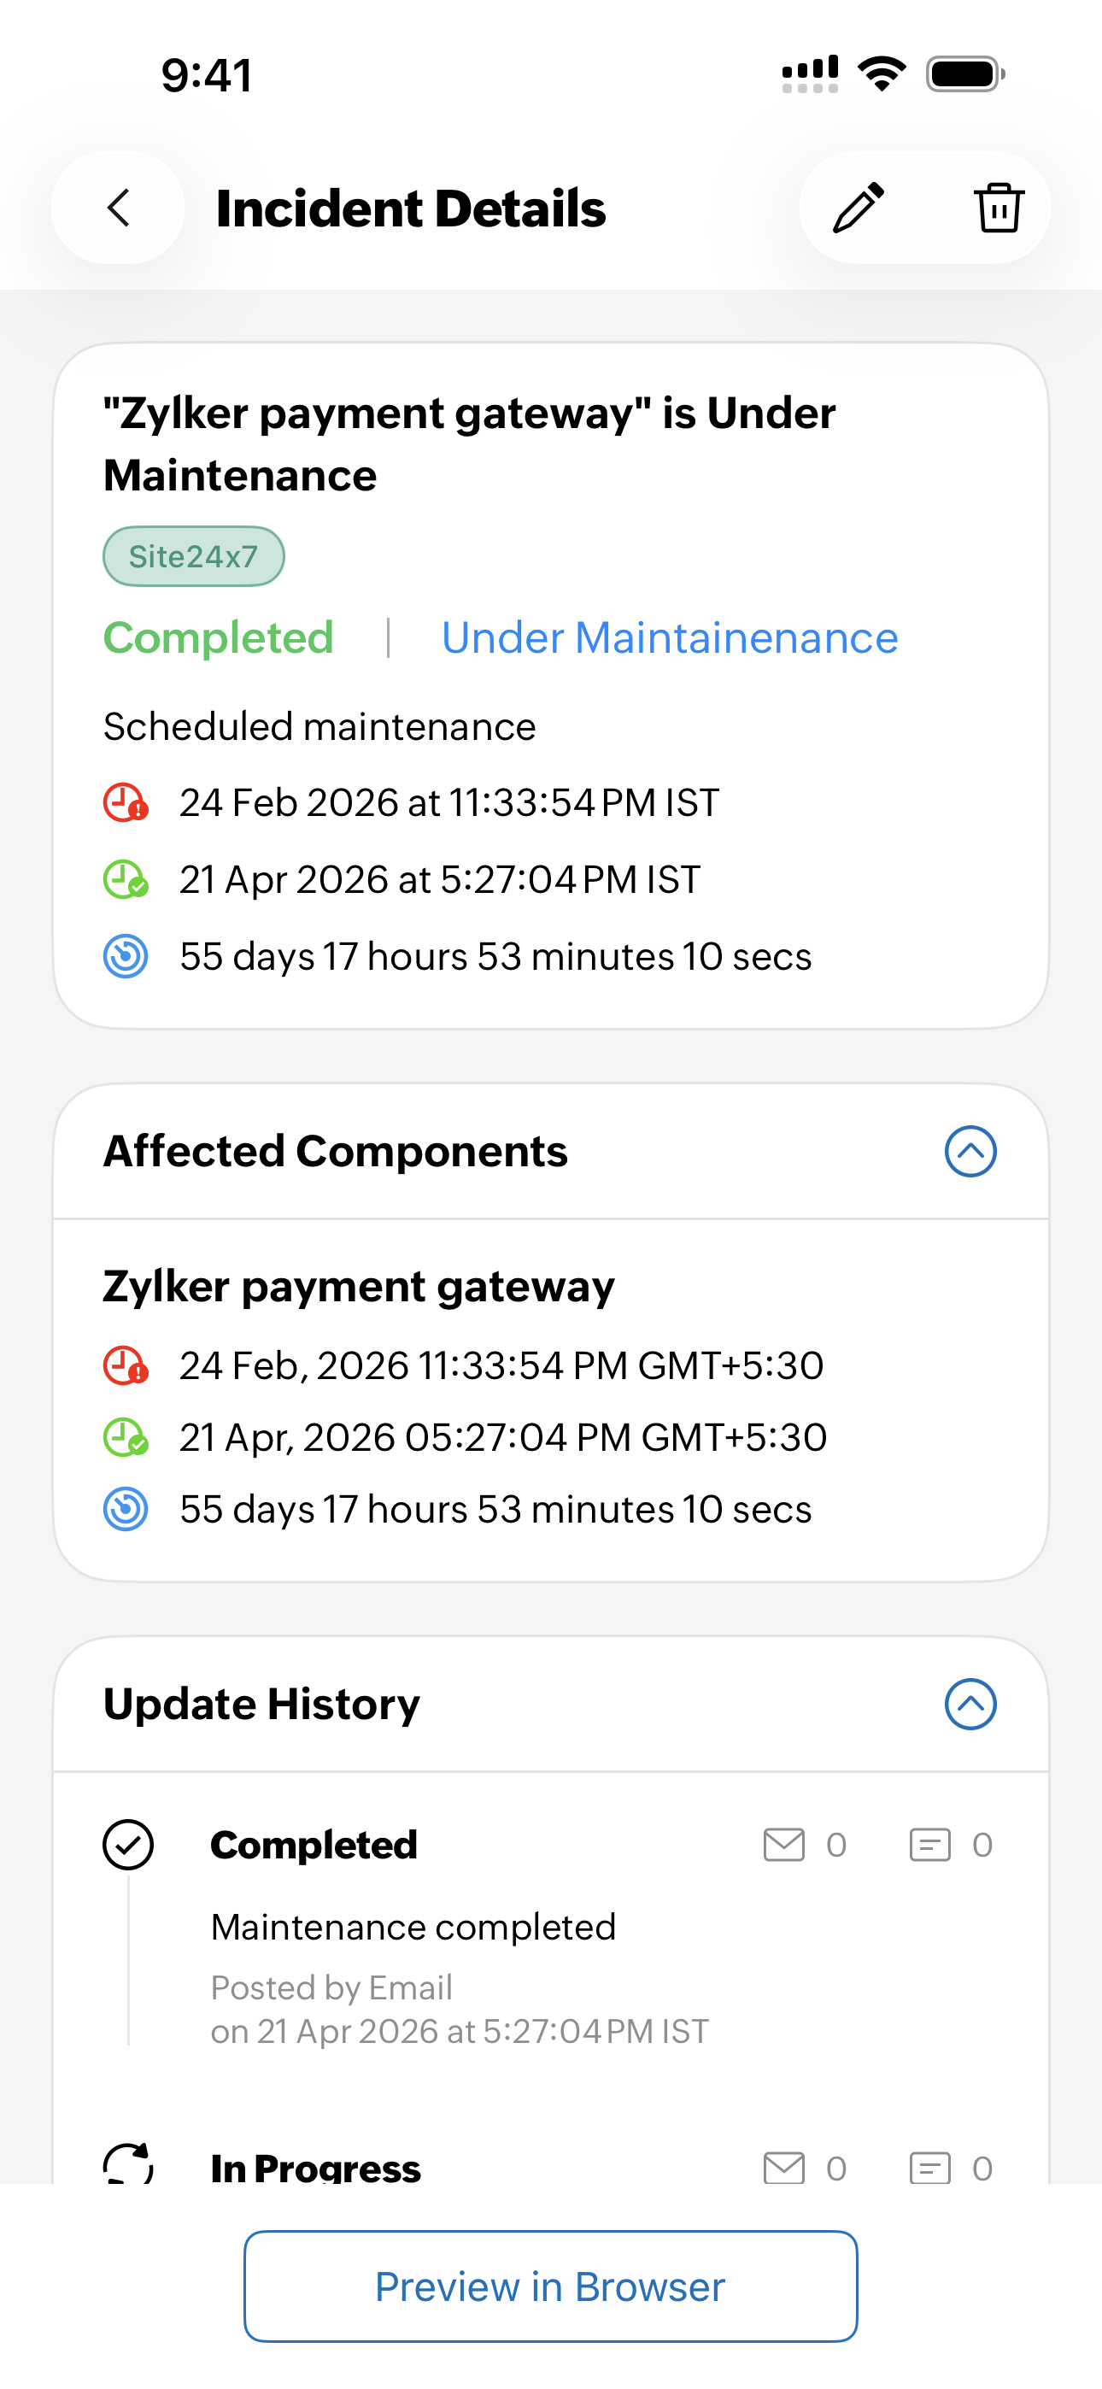Image resolution: width=1102 pixels, height=2389 pixels.
Task: Collapse the Update History section
Action: 970,1705
